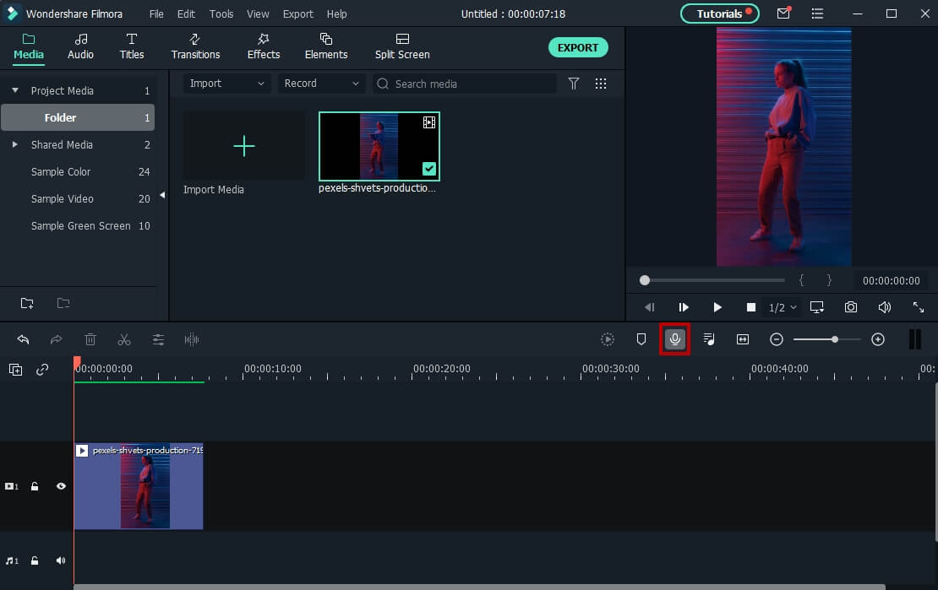Image resolution: width=938 pixels, height=590 pixels.
Task: Lock video track 1
Action: coord(35,486)
